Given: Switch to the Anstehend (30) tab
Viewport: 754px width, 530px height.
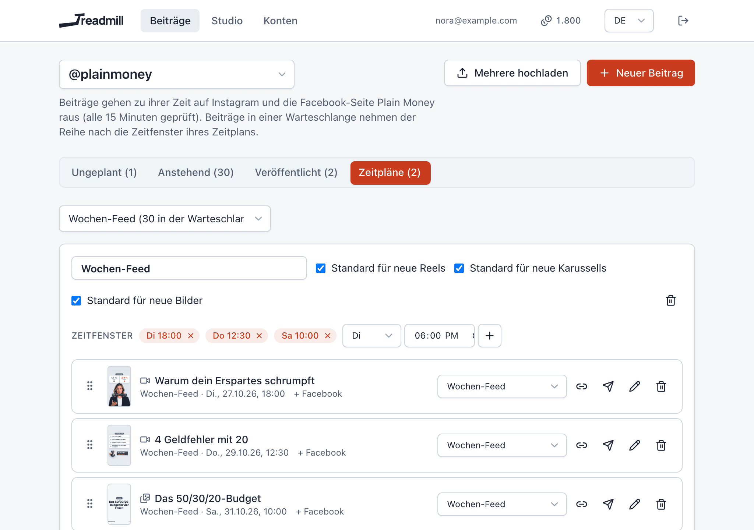Looking at the screenshot, I should 196,173.
